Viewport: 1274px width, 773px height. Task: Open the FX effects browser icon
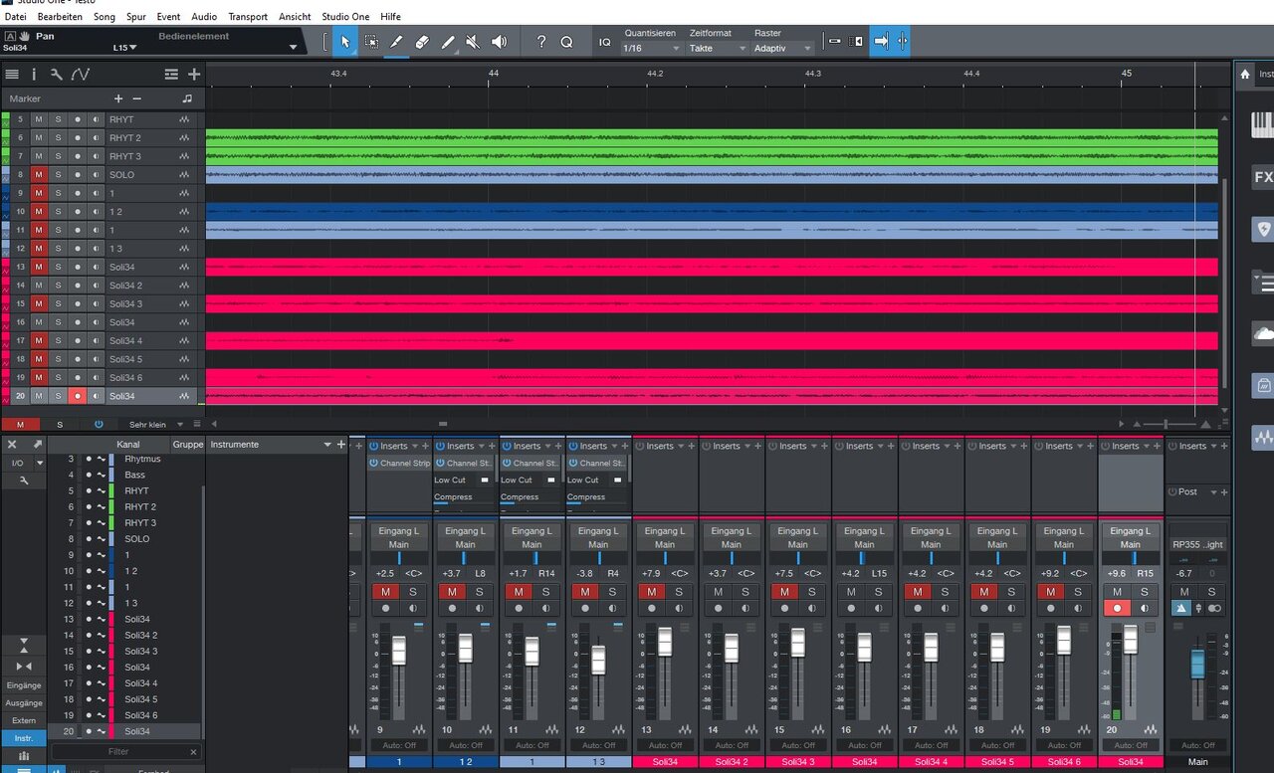[1263, 177]
